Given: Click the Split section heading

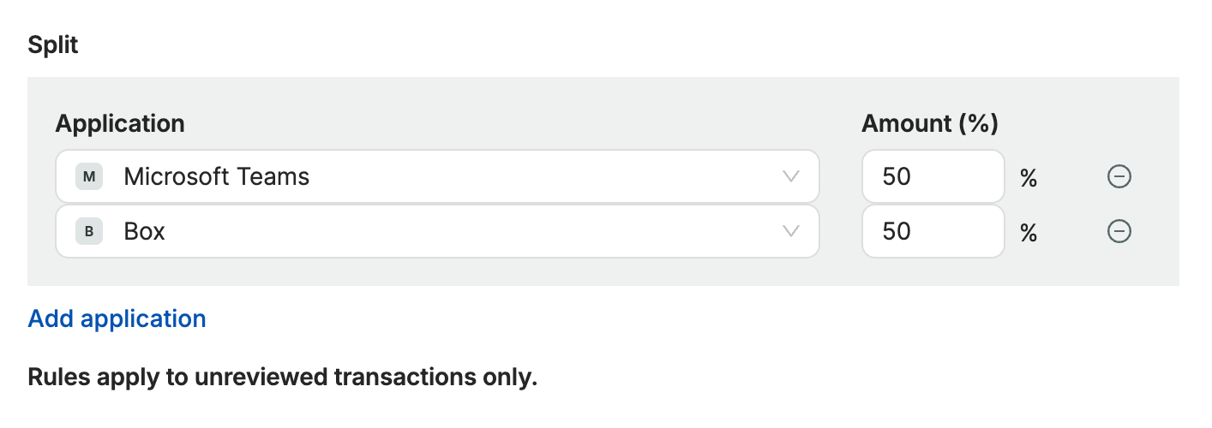Looking at the screenshot, I should coord(53,45).
